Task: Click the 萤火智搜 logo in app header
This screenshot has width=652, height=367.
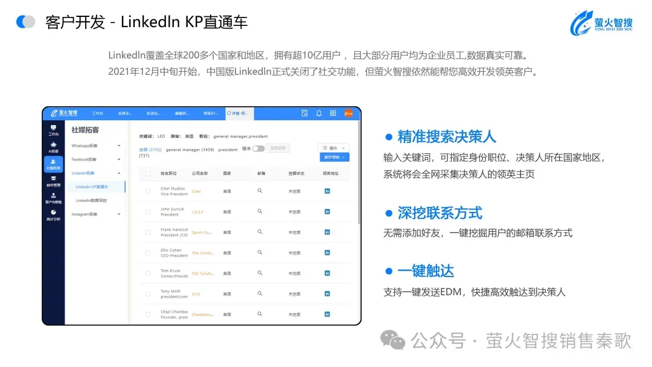Action: 64,113
